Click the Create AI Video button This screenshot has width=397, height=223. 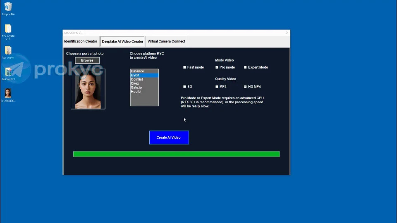click(169, 138)
